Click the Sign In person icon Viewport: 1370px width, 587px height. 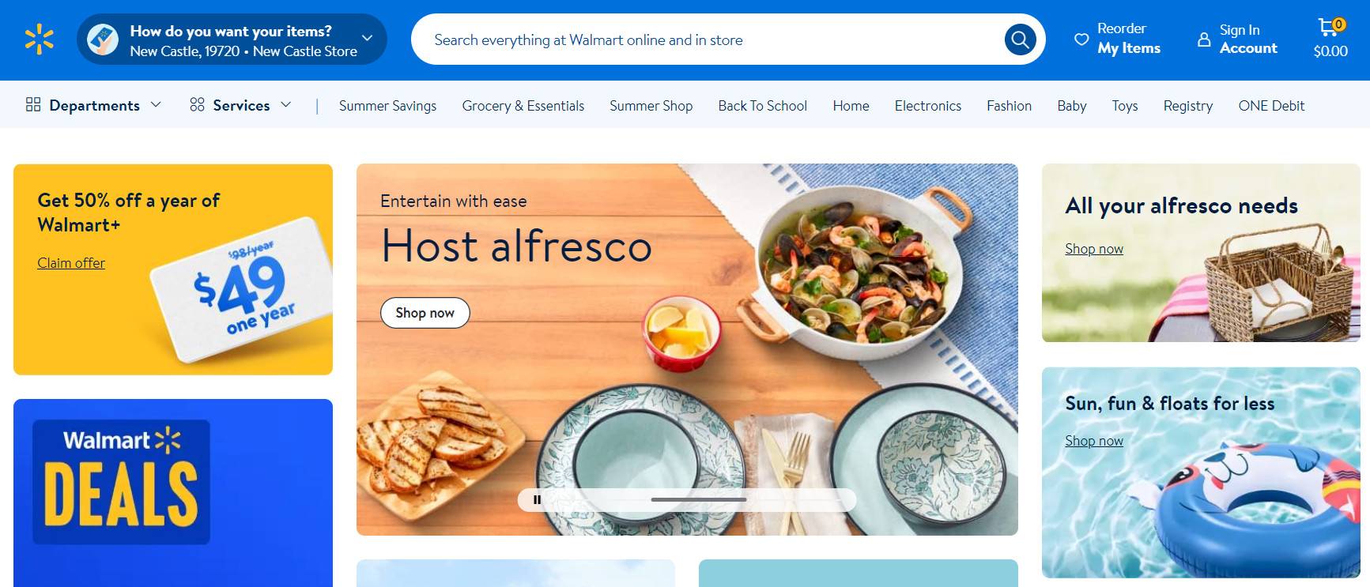coord(1204,39)
